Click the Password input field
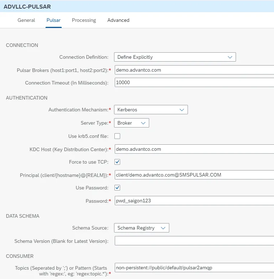This screenshot has height=279, width=274. (x=194, y=201)
